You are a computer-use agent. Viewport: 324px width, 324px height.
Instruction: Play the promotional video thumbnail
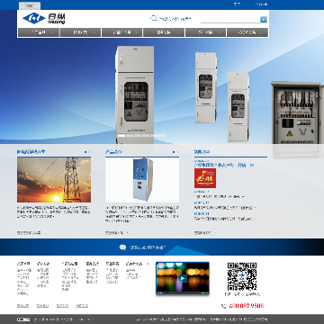click(183, 278)
